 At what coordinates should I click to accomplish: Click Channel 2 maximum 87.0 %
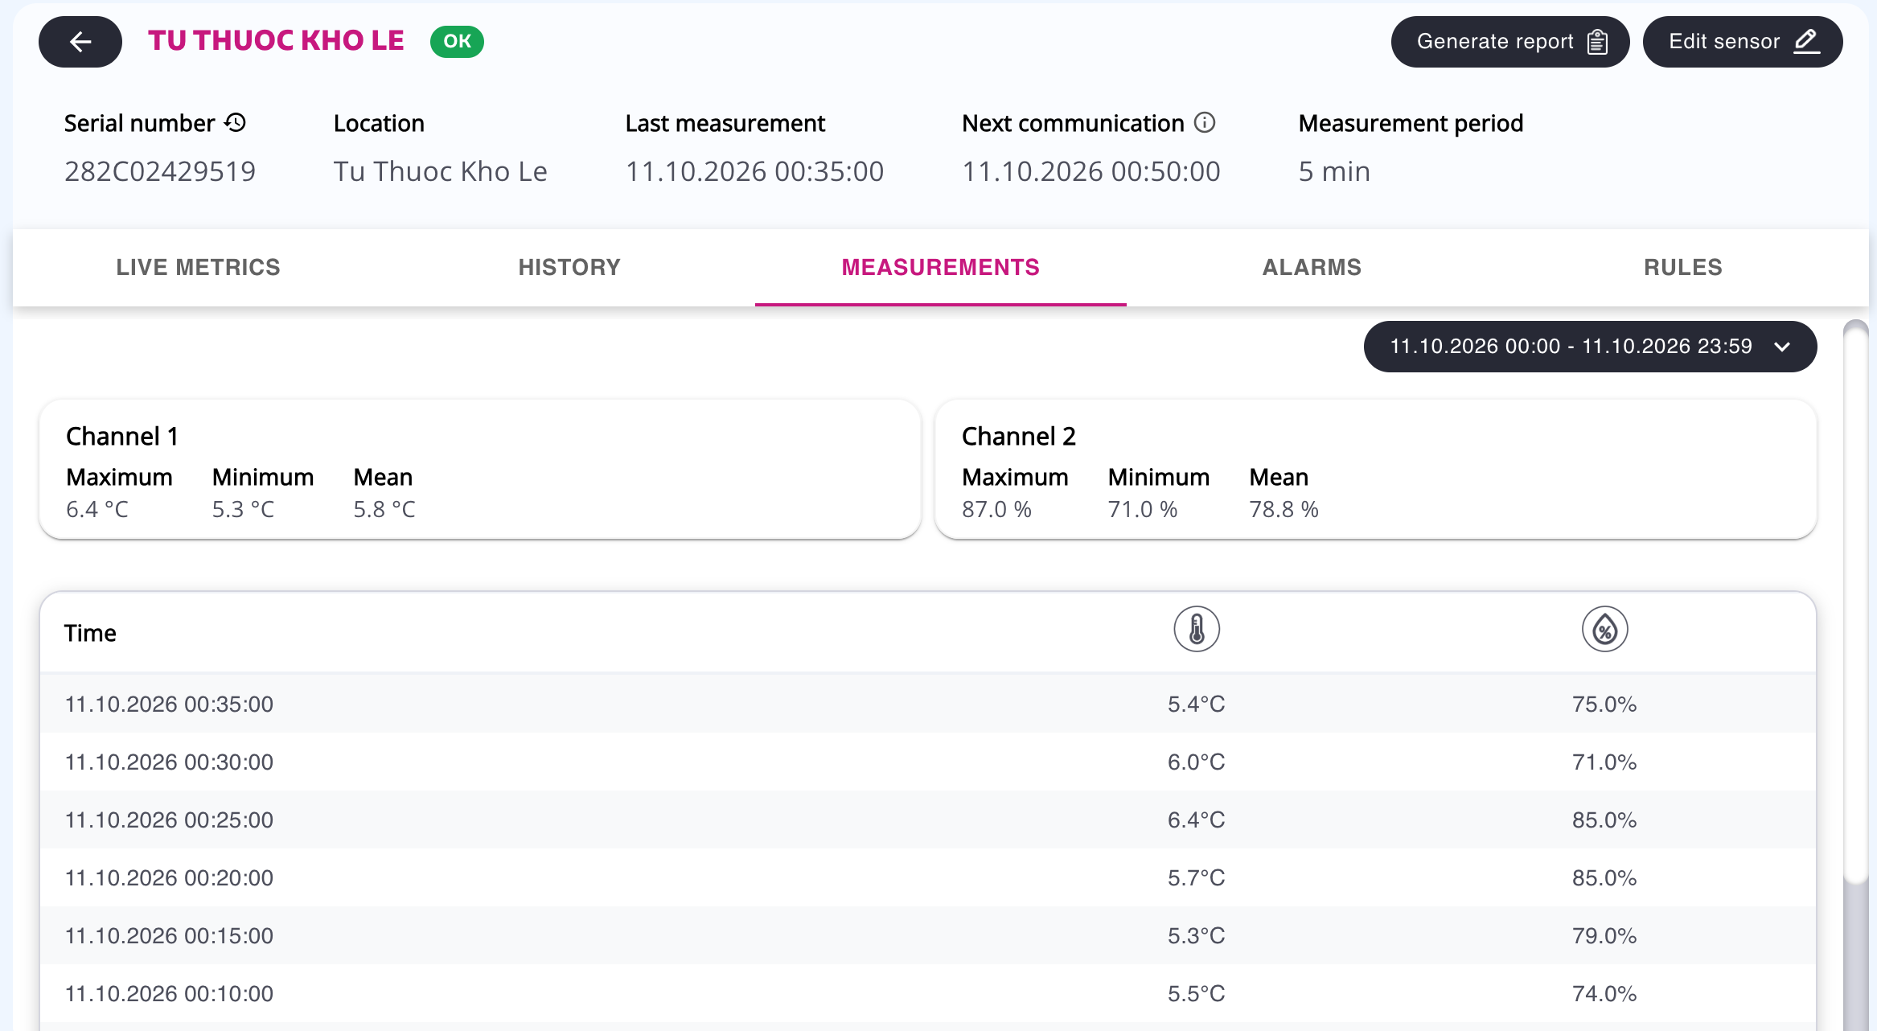tap(996, 509)
